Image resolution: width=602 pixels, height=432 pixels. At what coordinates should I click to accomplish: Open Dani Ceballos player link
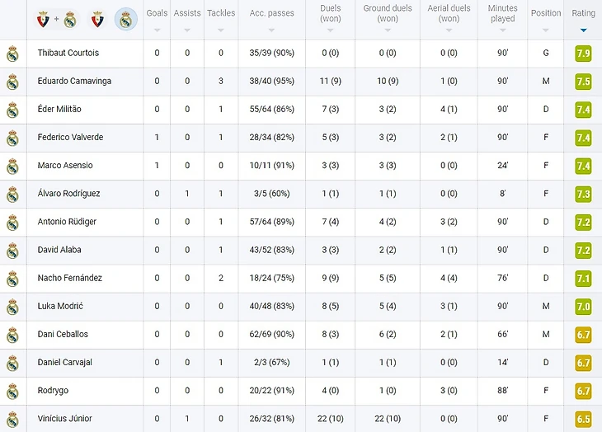pyautogui.click(x=63, y=335)
